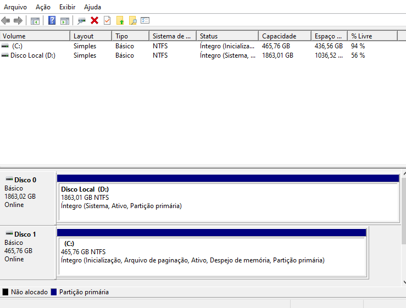Click the disk icon beside Disco 0
This screenshot has height=308, width=406.
9,179
